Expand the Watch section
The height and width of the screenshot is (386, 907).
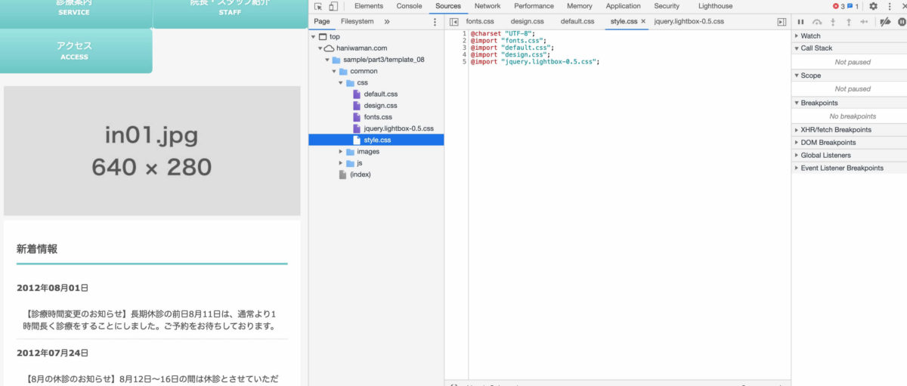pos(810,36)
